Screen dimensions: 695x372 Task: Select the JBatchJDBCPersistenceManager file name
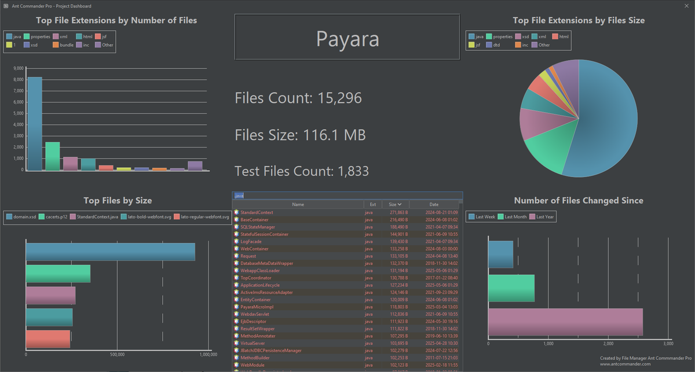(x=271, y=350)
